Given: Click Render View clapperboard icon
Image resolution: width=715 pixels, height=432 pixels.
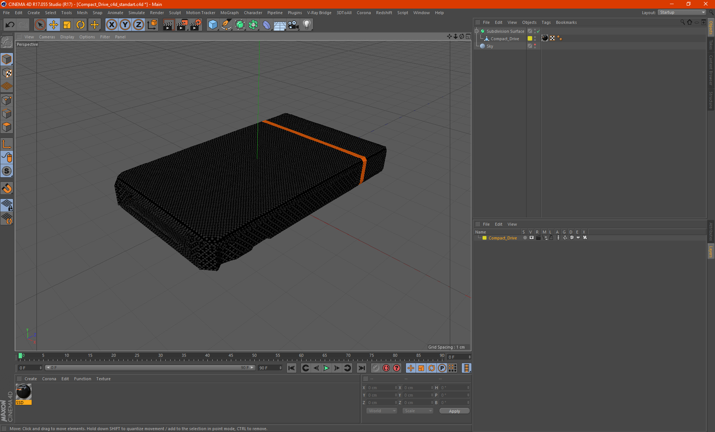Looking at the screenshot, I should pos(168,25).
